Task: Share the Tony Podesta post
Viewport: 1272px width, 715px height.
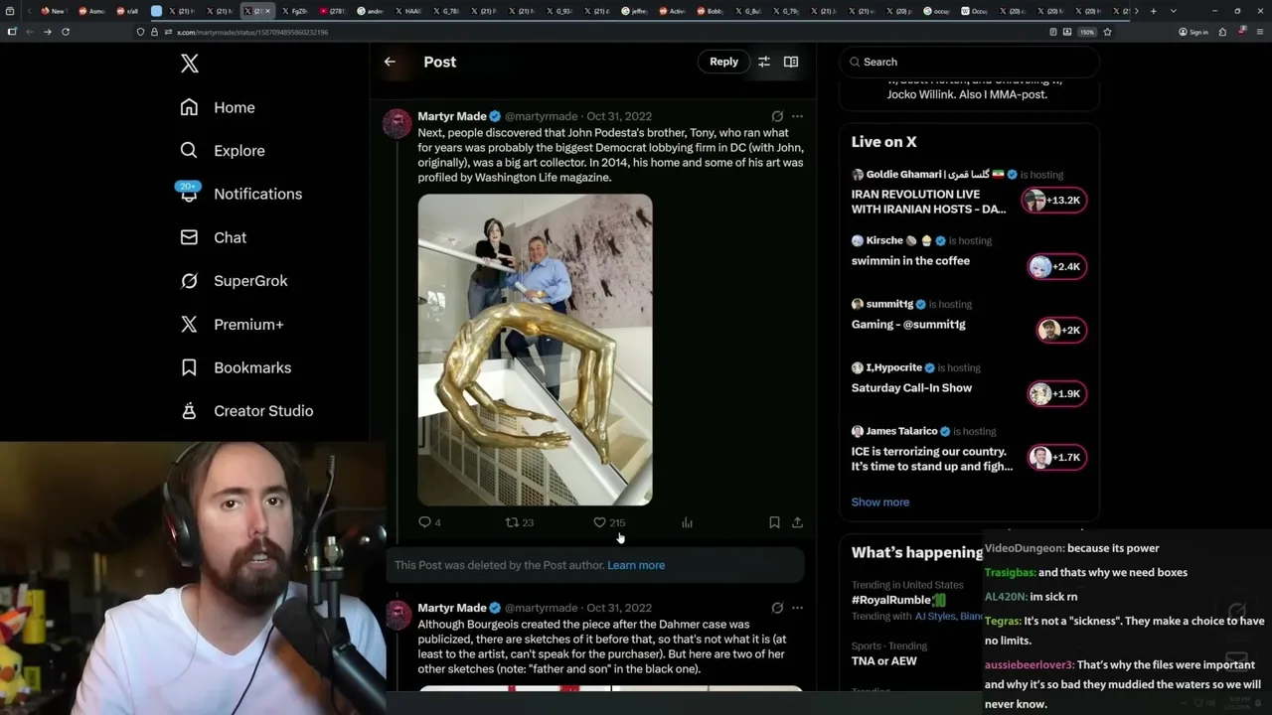Action: (797, 522)
